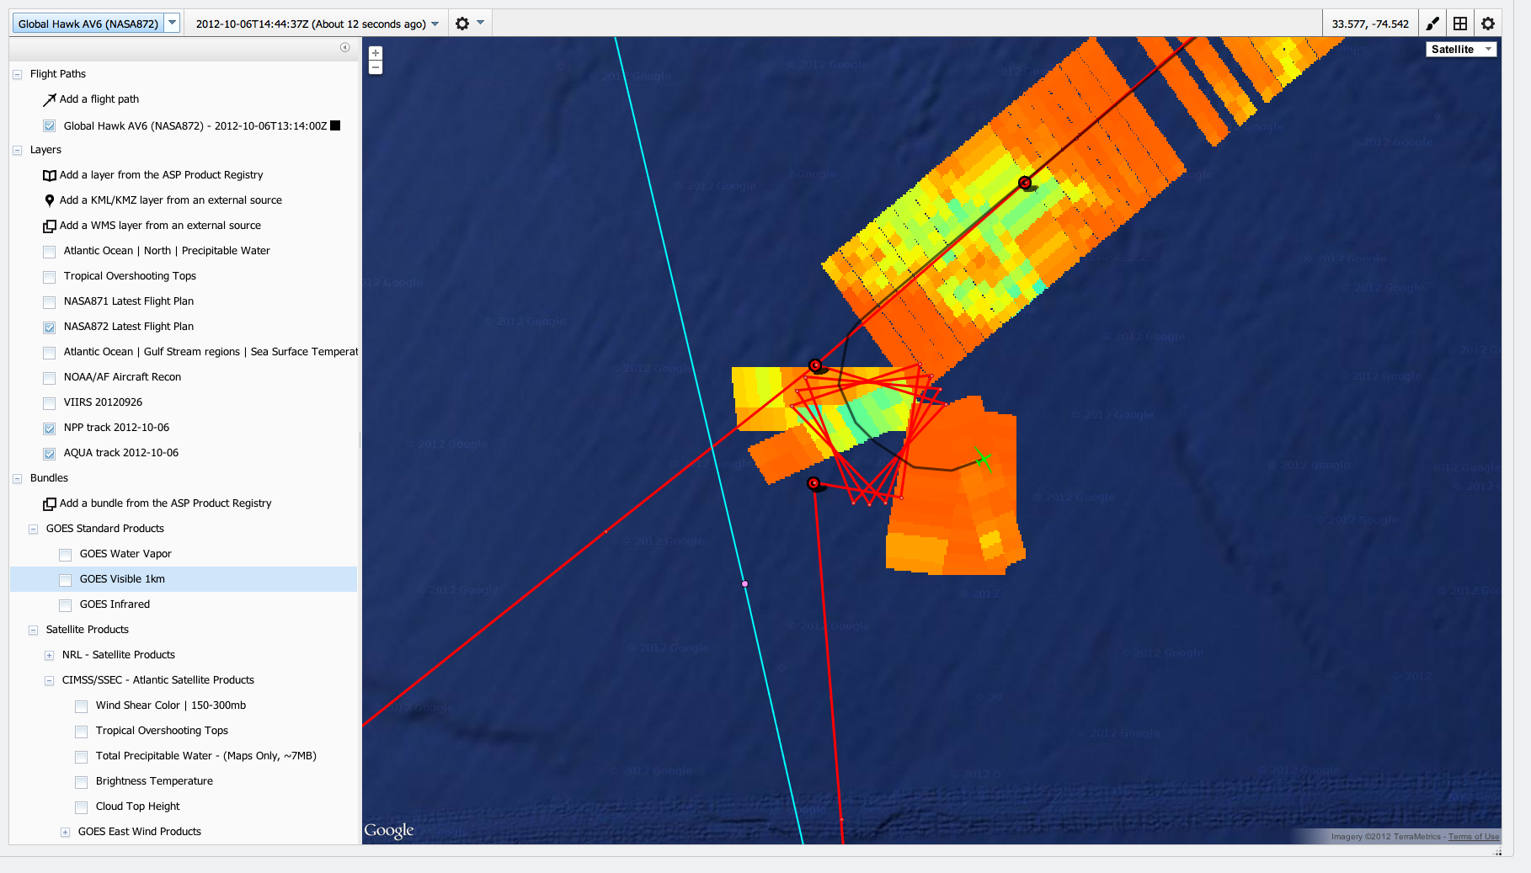Image resolution: width=1531 pixels, height=873 pixels.
Task: Zoom out on the map
Action: pos(376,67)
